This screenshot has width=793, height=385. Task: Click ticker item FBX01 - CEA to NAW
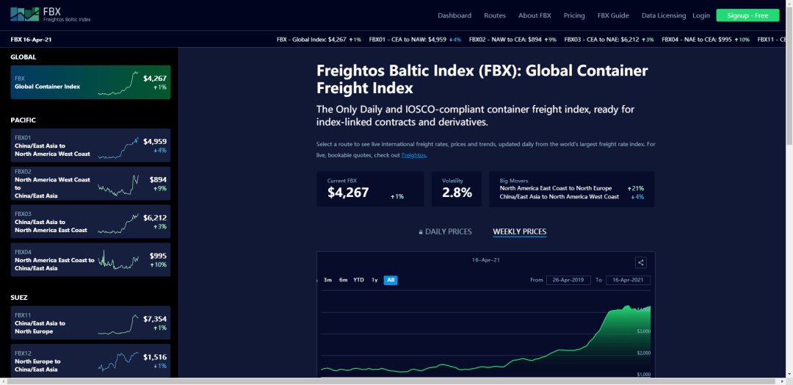pos(415,40)
